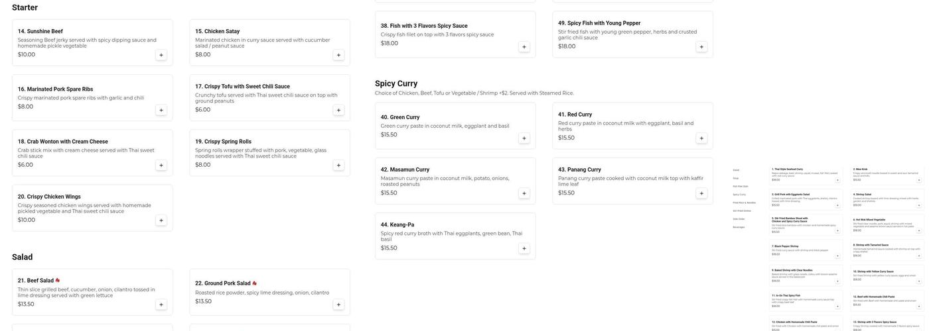Add Marinated Pork Spare Ribs to cart
929x331 pixels.
[x=161, y=111]
